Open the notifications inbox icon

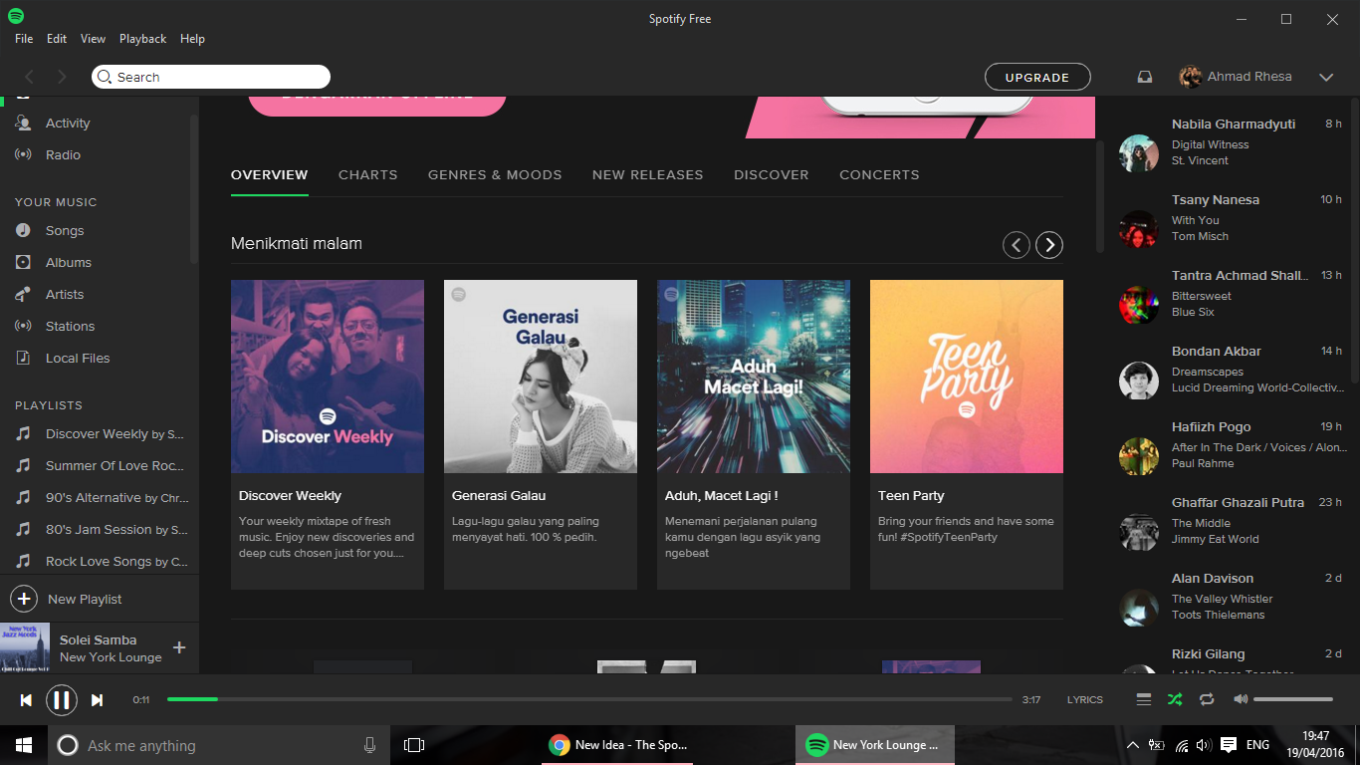1145,77
